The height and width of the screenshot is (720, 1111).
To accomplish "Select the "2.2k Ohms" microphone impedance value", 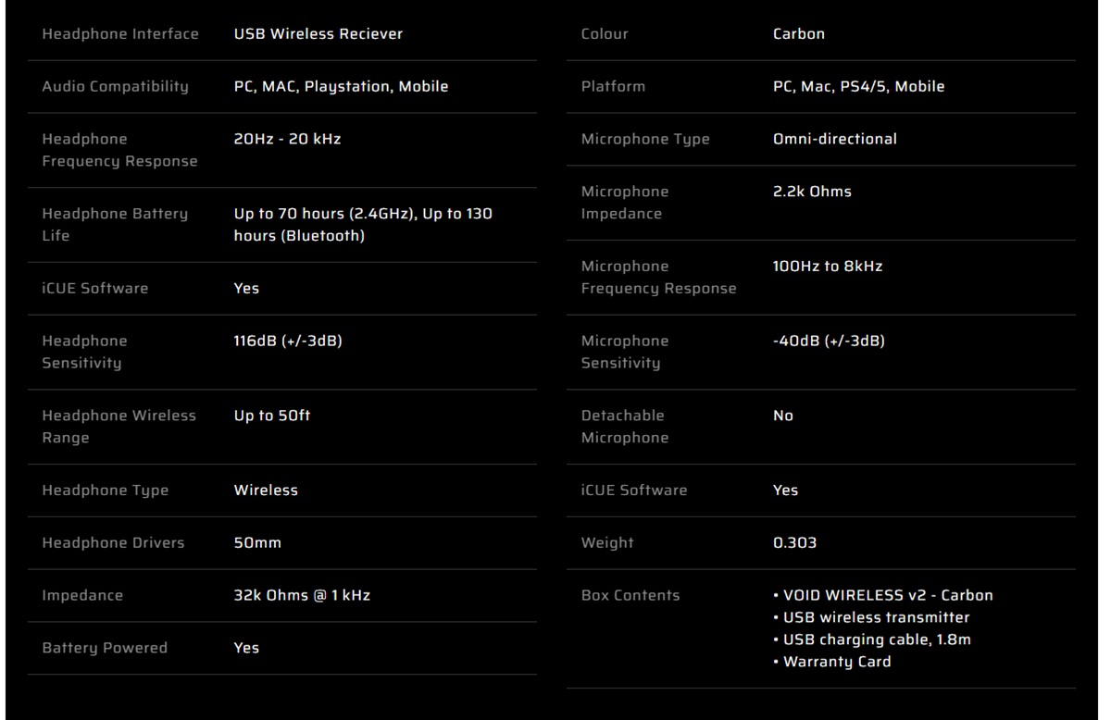I will (812, 192).
